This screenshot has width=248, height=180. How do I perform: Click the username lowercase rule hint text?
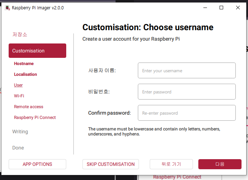[x=154, y=131]
